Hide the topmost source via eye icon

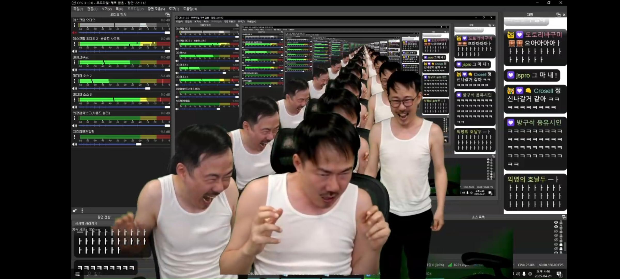click(x=556, y=222)
